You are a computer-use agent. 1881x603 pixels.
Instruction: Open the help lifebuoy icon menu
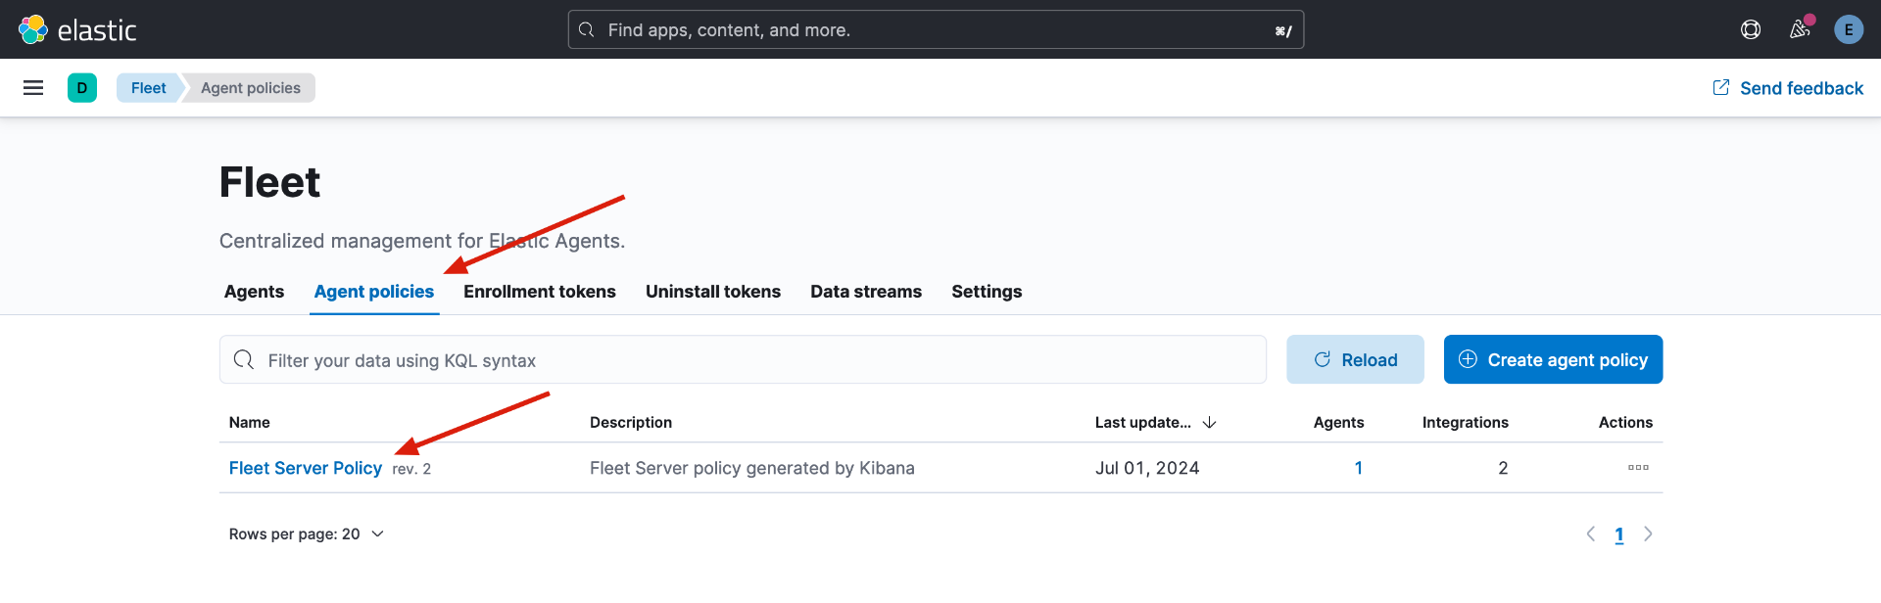[1751, 29]
